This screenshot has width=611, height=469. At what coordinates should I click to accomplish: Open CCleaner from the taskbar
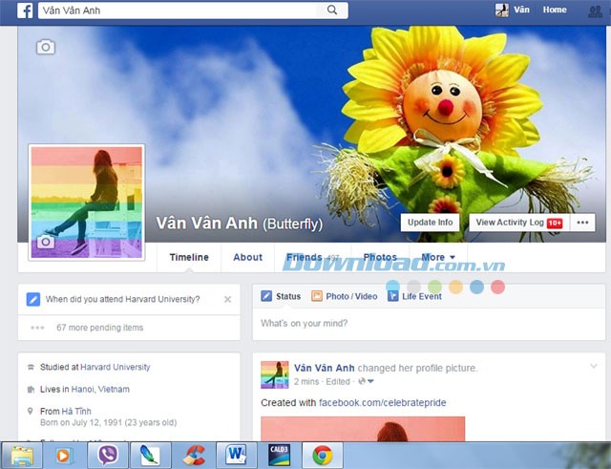[195, 455]
